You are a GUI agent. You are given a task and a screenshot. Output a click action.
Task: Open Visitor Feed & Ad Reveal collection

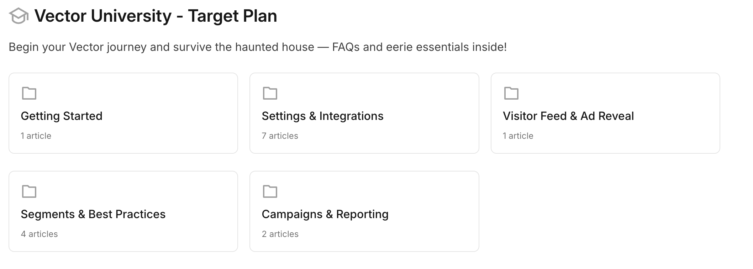[x=568, y=116]
